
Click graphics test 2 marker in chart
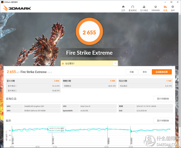pyautogui.click(x=53, y=141)
